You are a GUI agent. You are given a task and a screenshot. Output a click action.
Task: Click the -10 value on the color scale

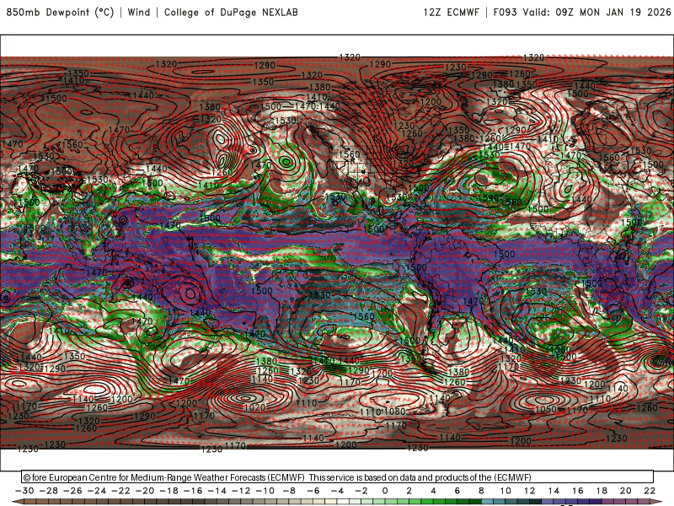[x=265, y=491]
